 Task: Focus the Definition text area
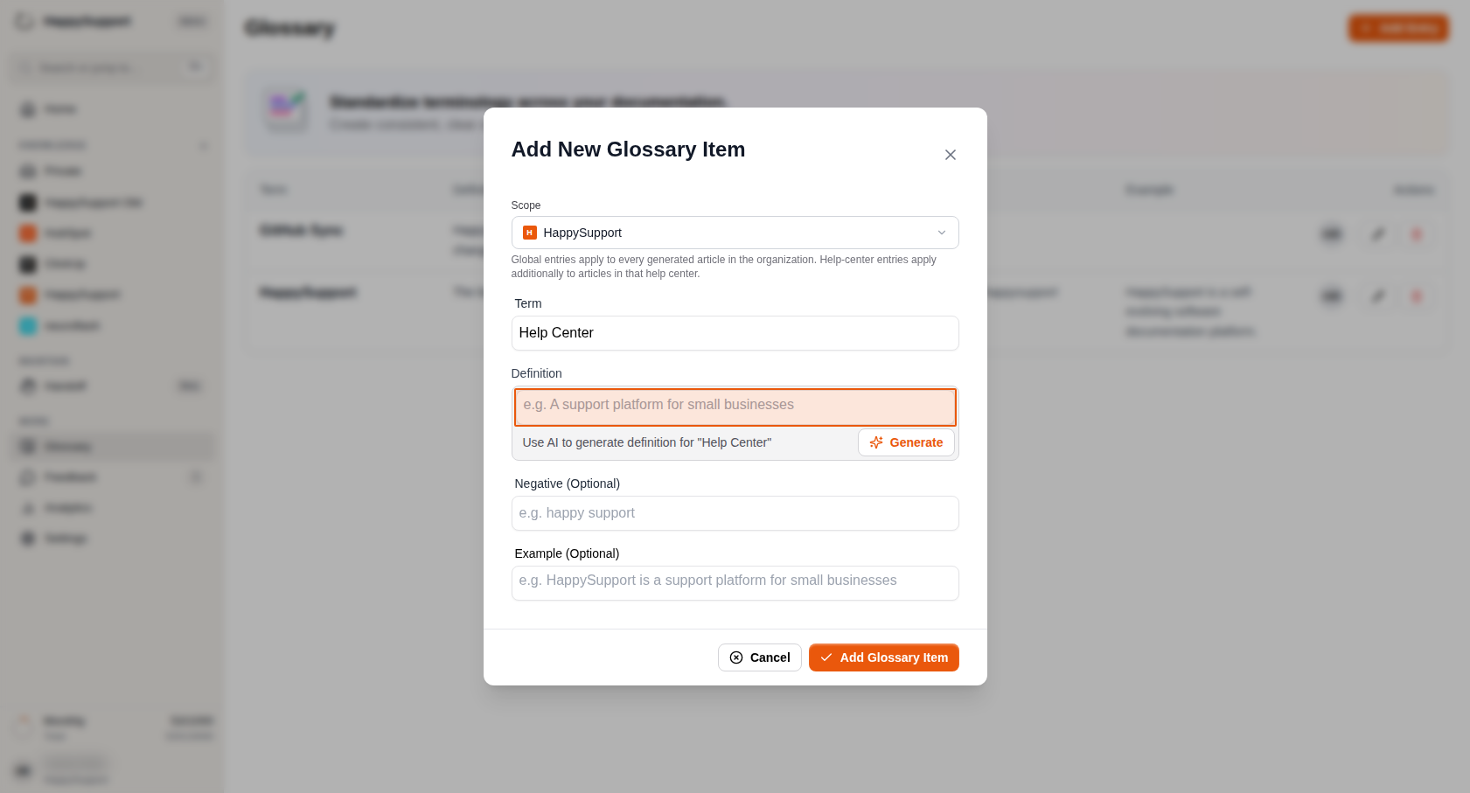pos(735,407)
